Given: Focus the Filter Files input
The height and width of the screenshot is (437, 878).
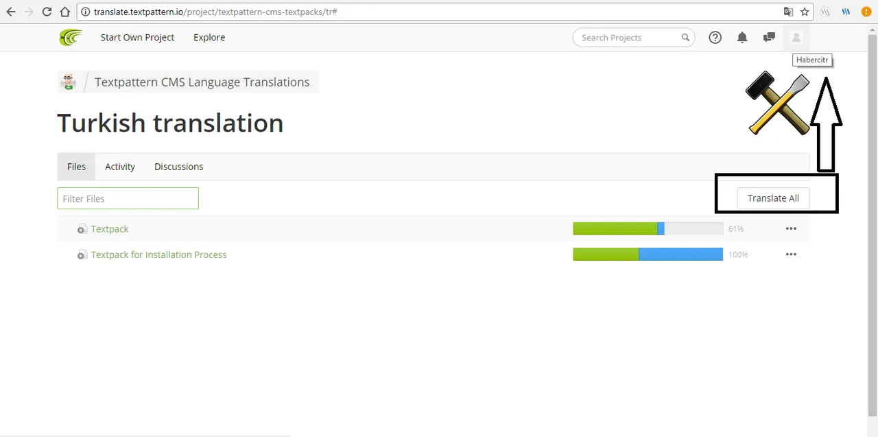Looking at the screenshot, I should point(128,198).
